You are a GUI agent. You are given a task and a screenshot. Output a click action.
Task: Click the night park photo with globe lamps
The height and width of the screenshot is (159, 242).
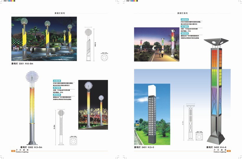[x=44, y=39]
